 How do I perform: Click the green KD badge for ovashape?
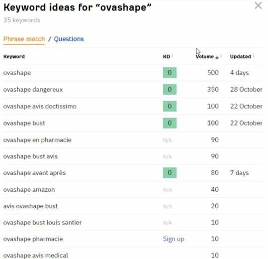click(x=170, y=73)
